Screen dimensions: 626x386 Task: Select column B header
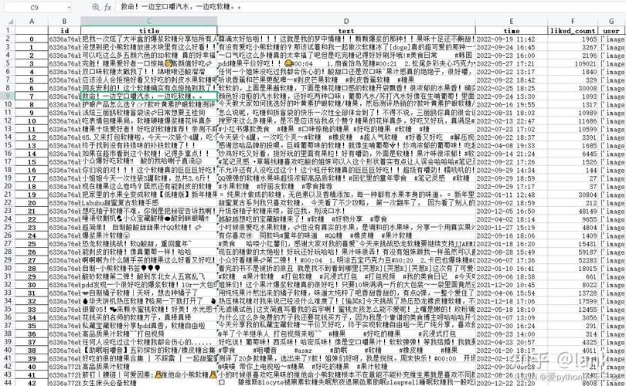tap(64, 22)
